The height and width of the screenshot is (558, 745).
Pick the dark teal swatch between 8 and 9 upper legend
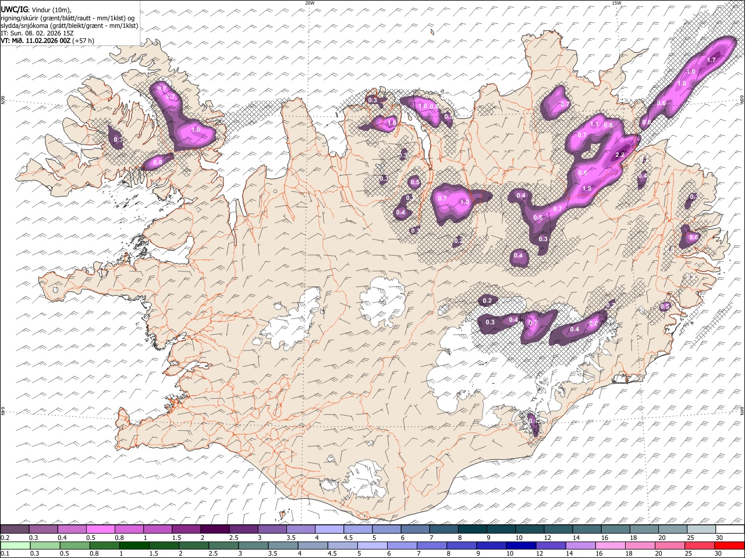tap(472, 530)
